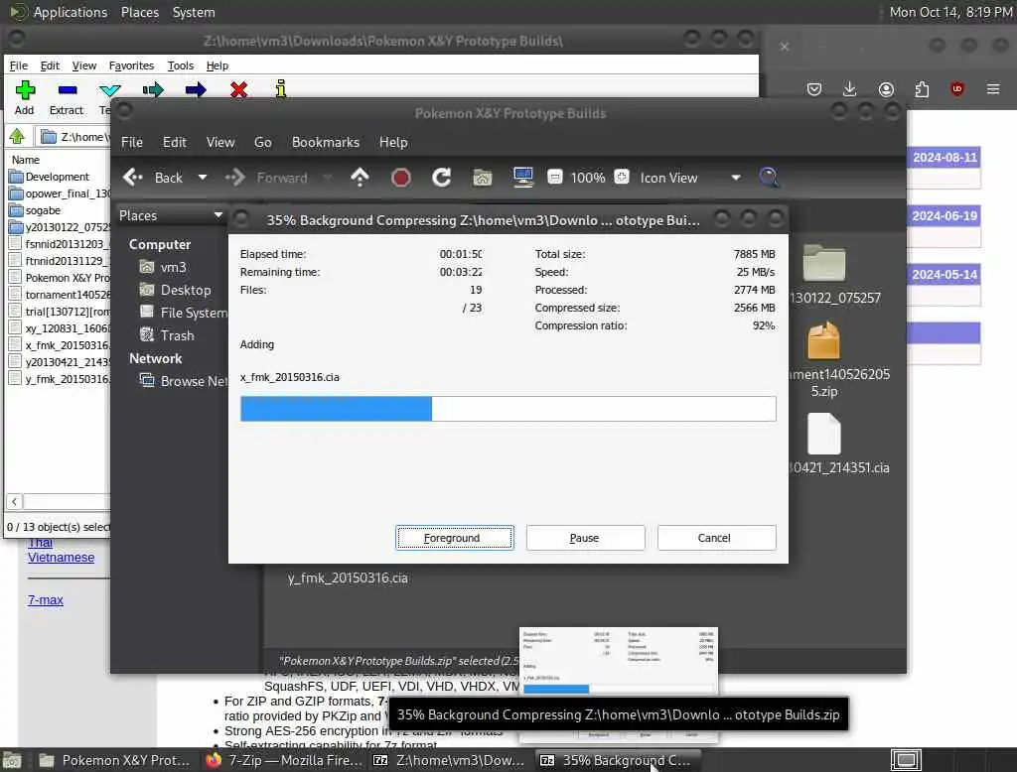Click the 7-Zip Delete red X icon
Image resolution: width=1017 pixels, height=772 pixels.
(x=238, y=89)
